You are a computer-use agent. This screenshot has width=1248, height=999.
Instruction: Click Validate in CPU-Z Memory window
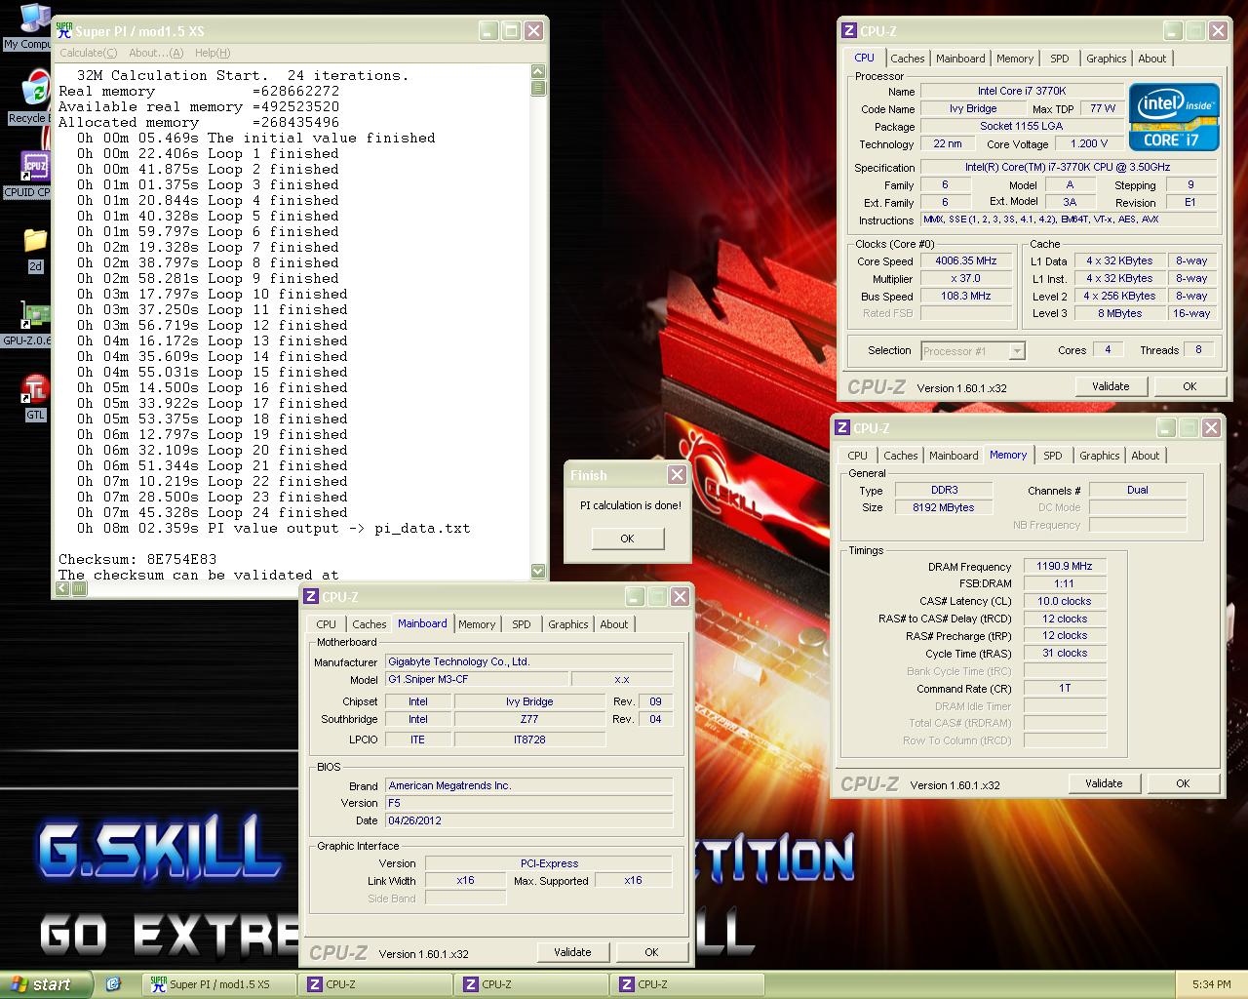pos(1104,783)
